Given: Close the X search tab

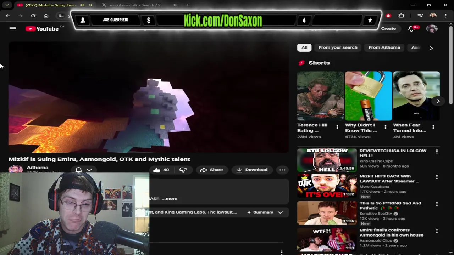Looking at the screenshot, I should click(x=175, y=5).
